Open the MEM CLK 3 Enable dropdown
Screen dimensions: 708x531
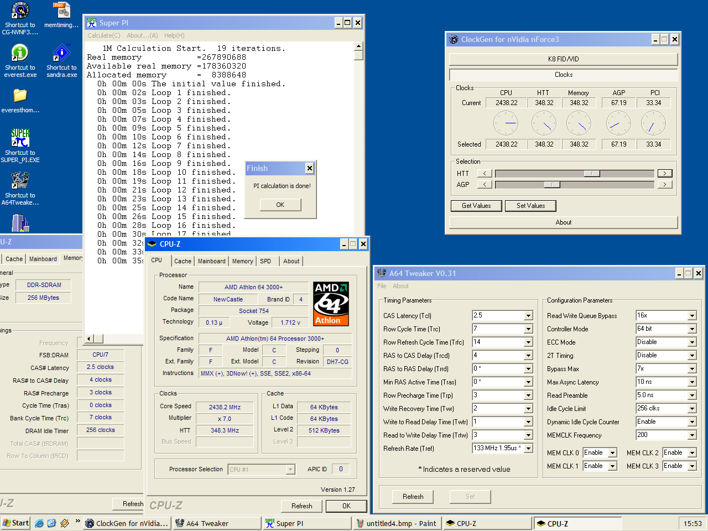point(692,466)
